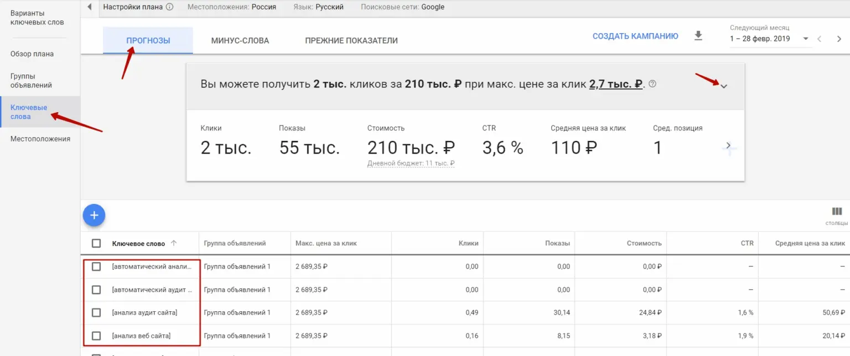850x356 pixels.
Task: Click the download forecast icon
Action: [698, 35]
